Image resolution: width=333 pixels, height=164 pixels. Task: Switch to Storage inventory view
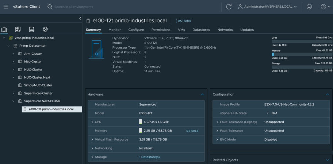point(31,29)
